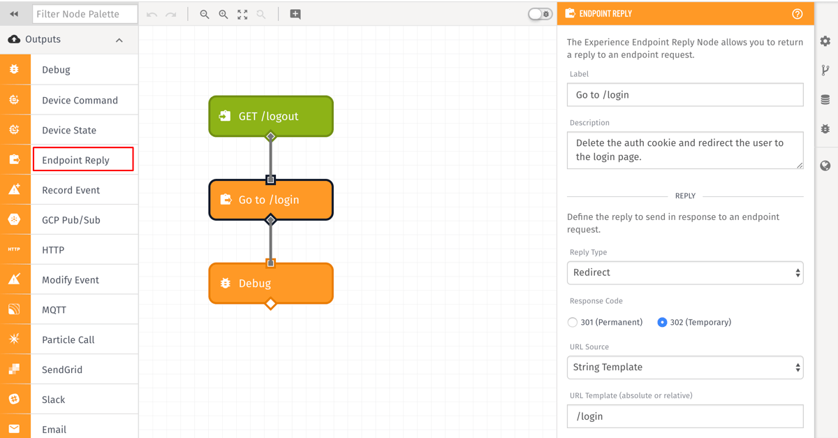Click the Device State palette icon
The image size is (838, 438).
pyautogui.click(x=15, y=130)
